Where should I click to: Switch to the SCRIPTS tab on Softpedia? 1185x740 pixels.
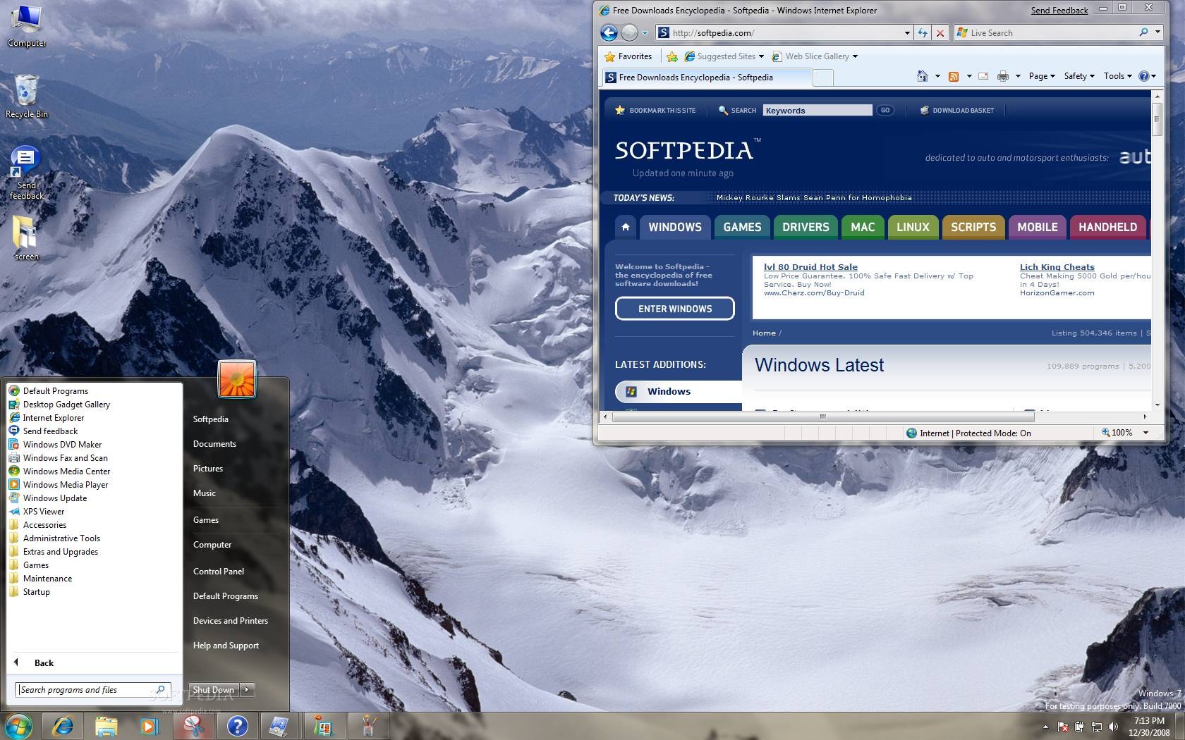pos(973,227)
